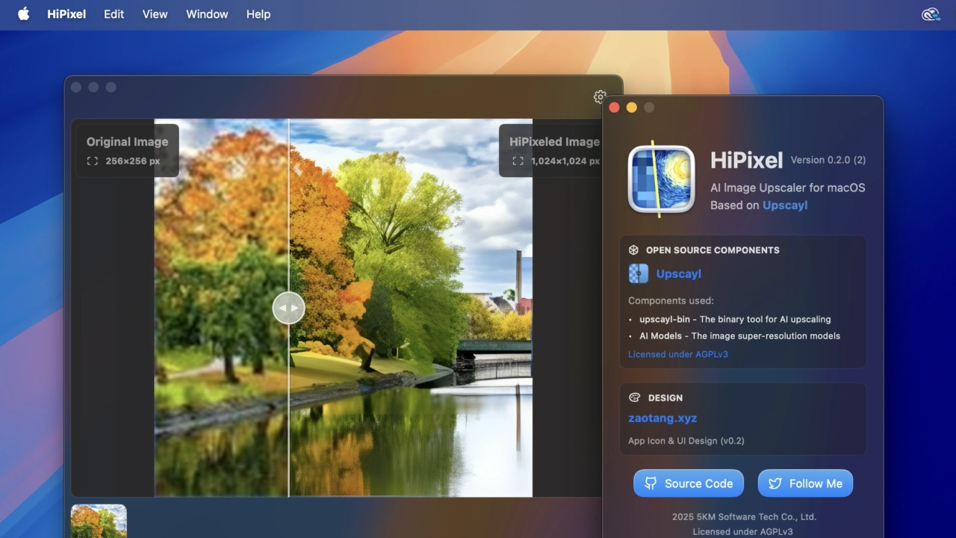This screenshot has width=956, height=538.
Task: Click the dimensions icon under Original Image
Action: coord(93,161)
